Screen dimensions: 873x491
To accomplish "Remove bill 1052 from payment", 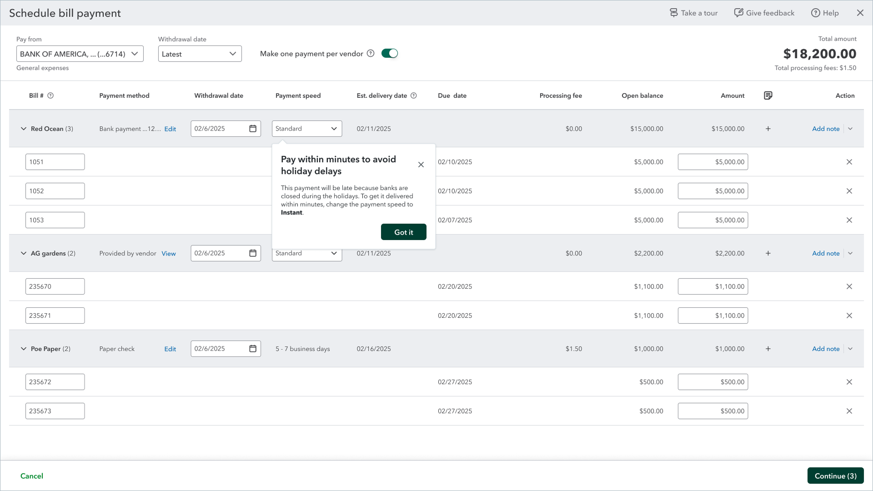I will (849, 191).
